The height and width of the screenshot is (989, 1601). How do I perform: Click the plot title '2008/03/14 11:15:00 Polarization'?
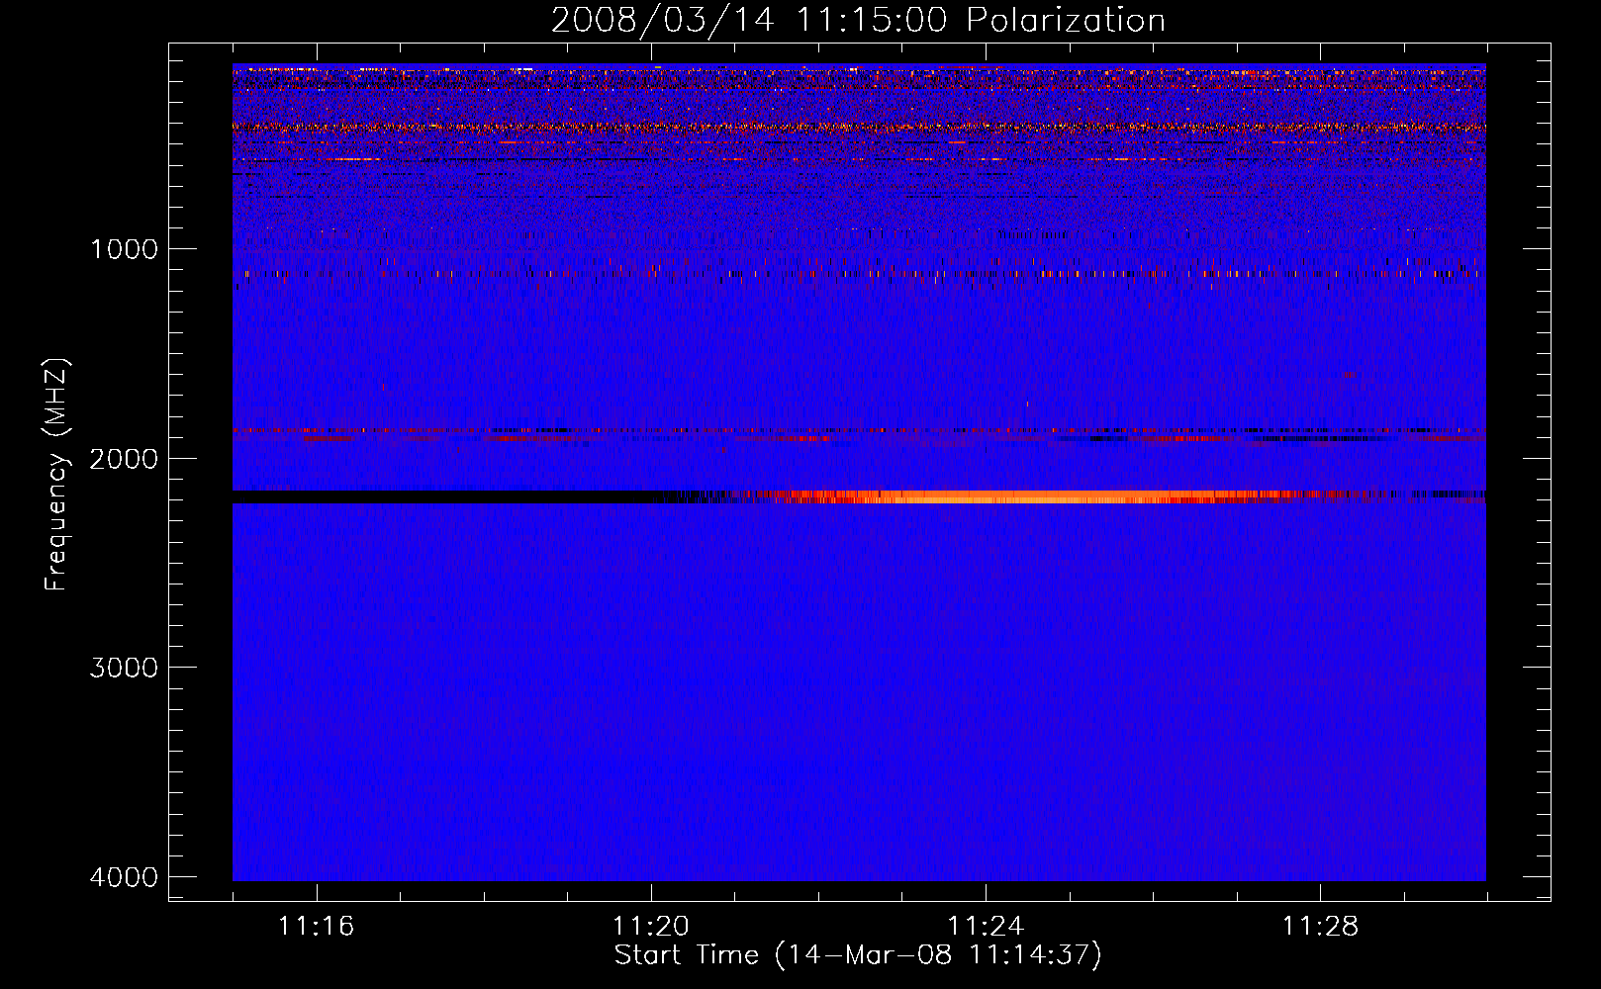click(x=858, y=21)
